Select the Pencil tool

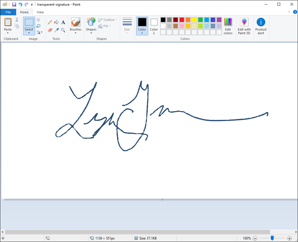point(50,22)
